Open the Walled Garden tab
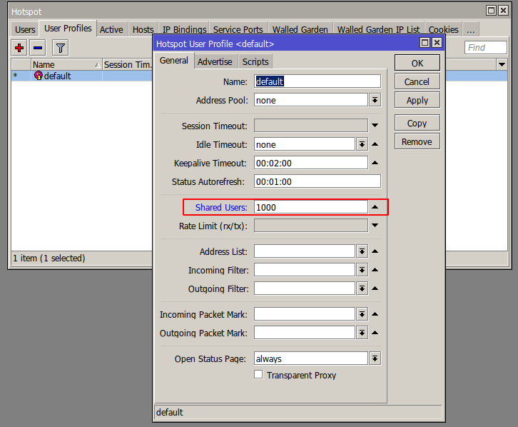Screen dimensions: 518x427 tap(300, 29)
